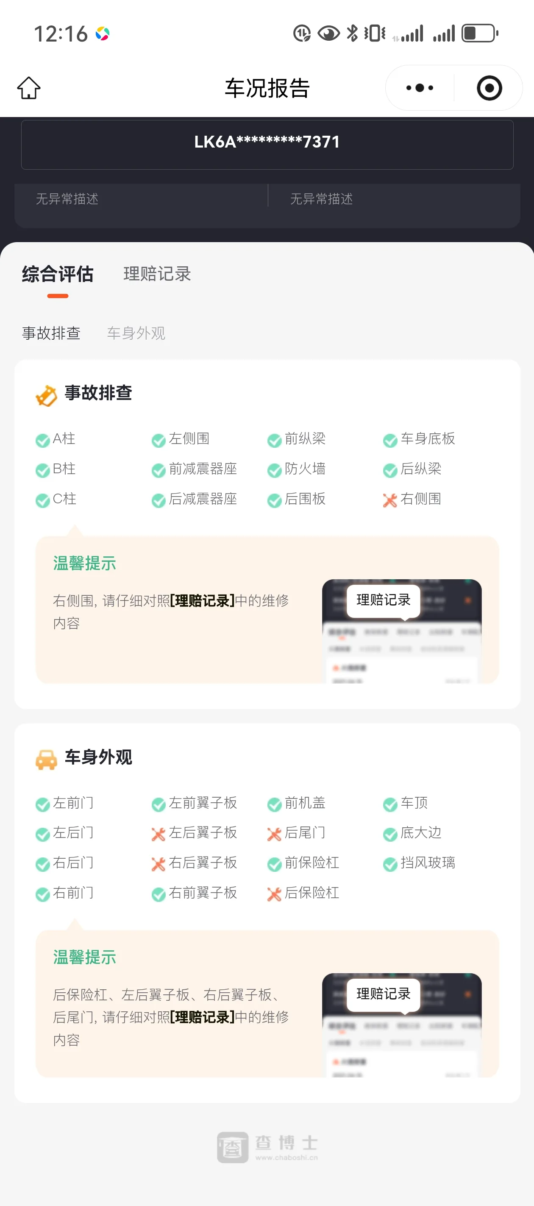Image resolution: width=534 pixels, height=1206 pixels.
Task: Jump to the 车身外观 sub-tab
Action: coord(136,333)
